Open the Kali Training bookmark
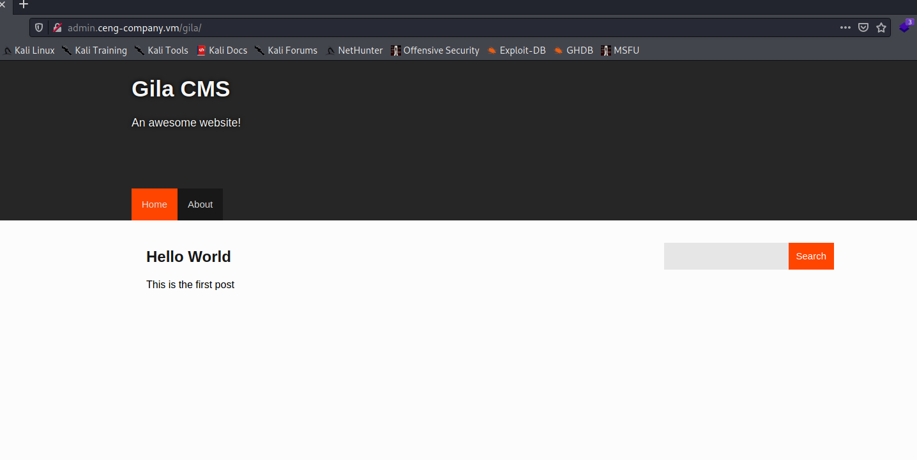Viewport: 917px width, 460px height. 95,50
